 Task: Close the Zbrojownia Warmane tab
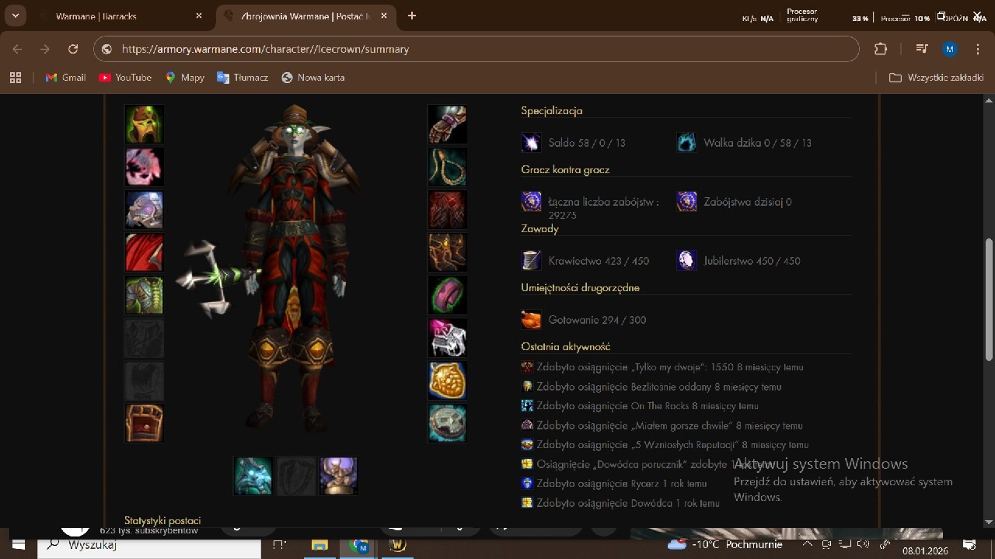[x=384, y=16]
